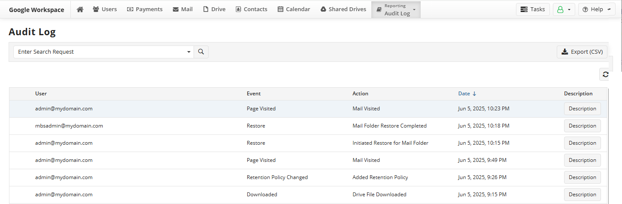Export the log as CSV

[x=582, y=52]
